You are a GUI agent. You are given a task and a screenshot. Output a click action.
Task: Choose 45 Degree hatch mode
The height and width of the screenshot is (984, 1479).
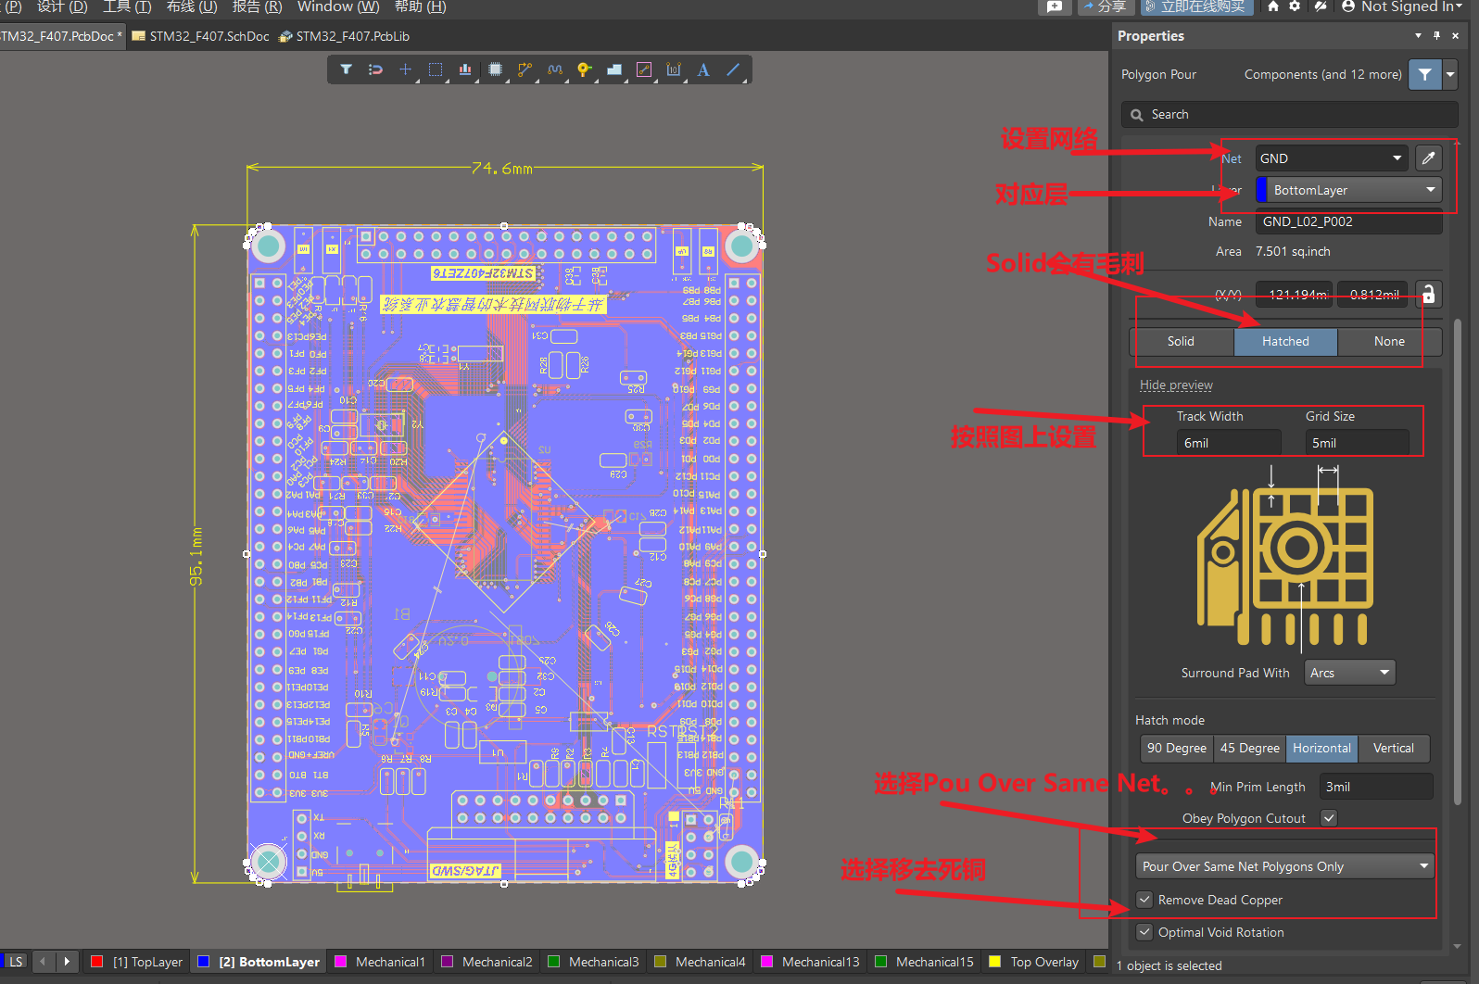click(1250, 748)
